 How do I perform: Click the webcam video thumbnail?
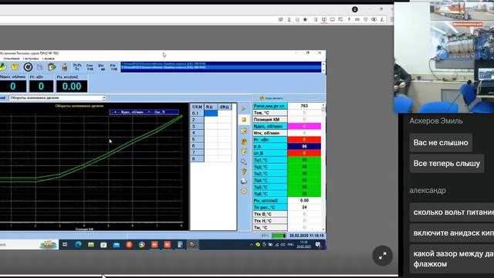pos(444,57)
